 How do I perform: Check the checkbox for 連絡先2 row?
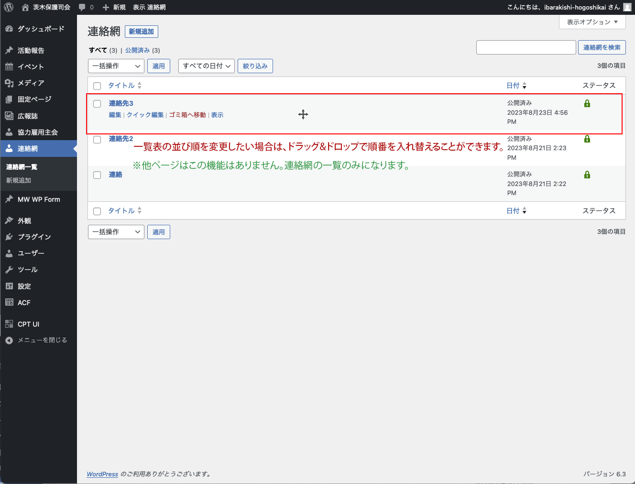97,140
